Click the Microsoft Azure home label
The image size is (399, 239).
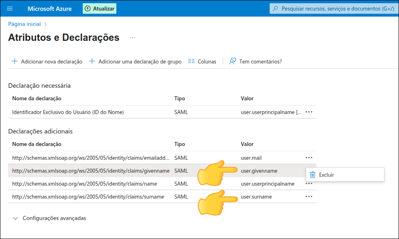tap(49, 8)
